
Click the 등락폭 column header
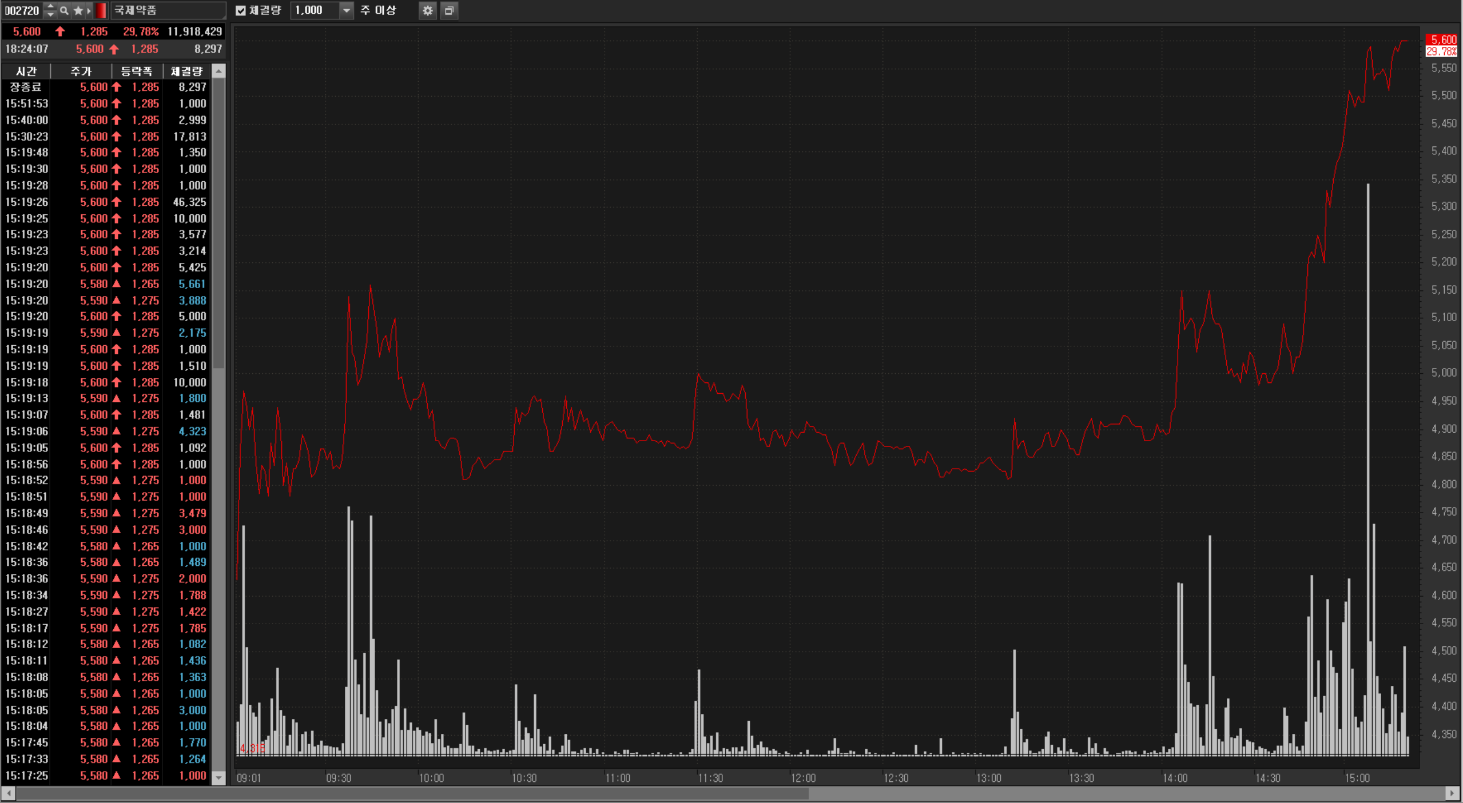[136, 71]
